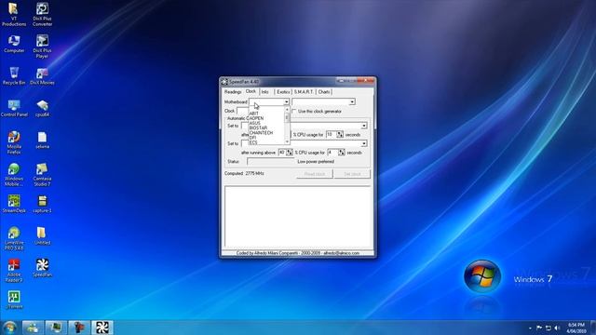This screenshot has height=335, width=596.
Task: Switch to the Exotics tab
Action: [283, 92]
